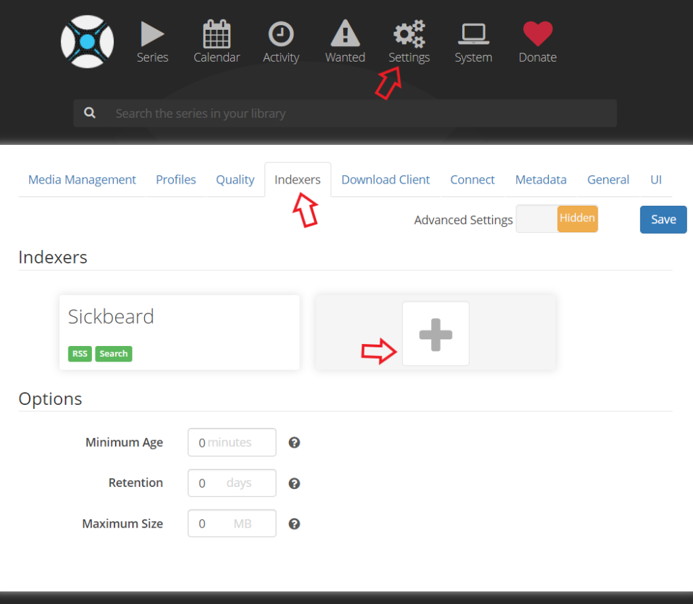Open the System laptop icon
The height and width of the screenshot is (604, 693).
(473, 34)
